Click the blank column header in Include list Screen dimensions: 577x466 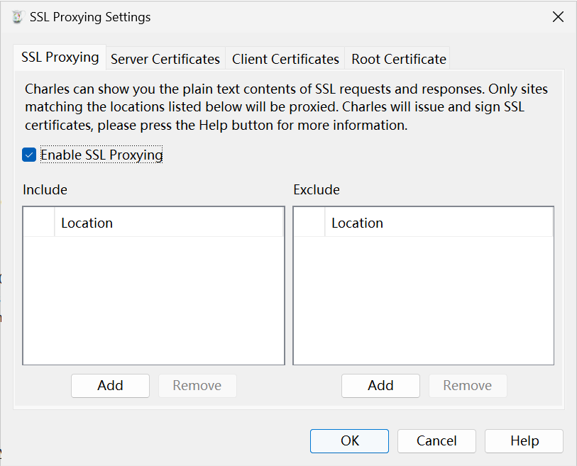[39, 223]
